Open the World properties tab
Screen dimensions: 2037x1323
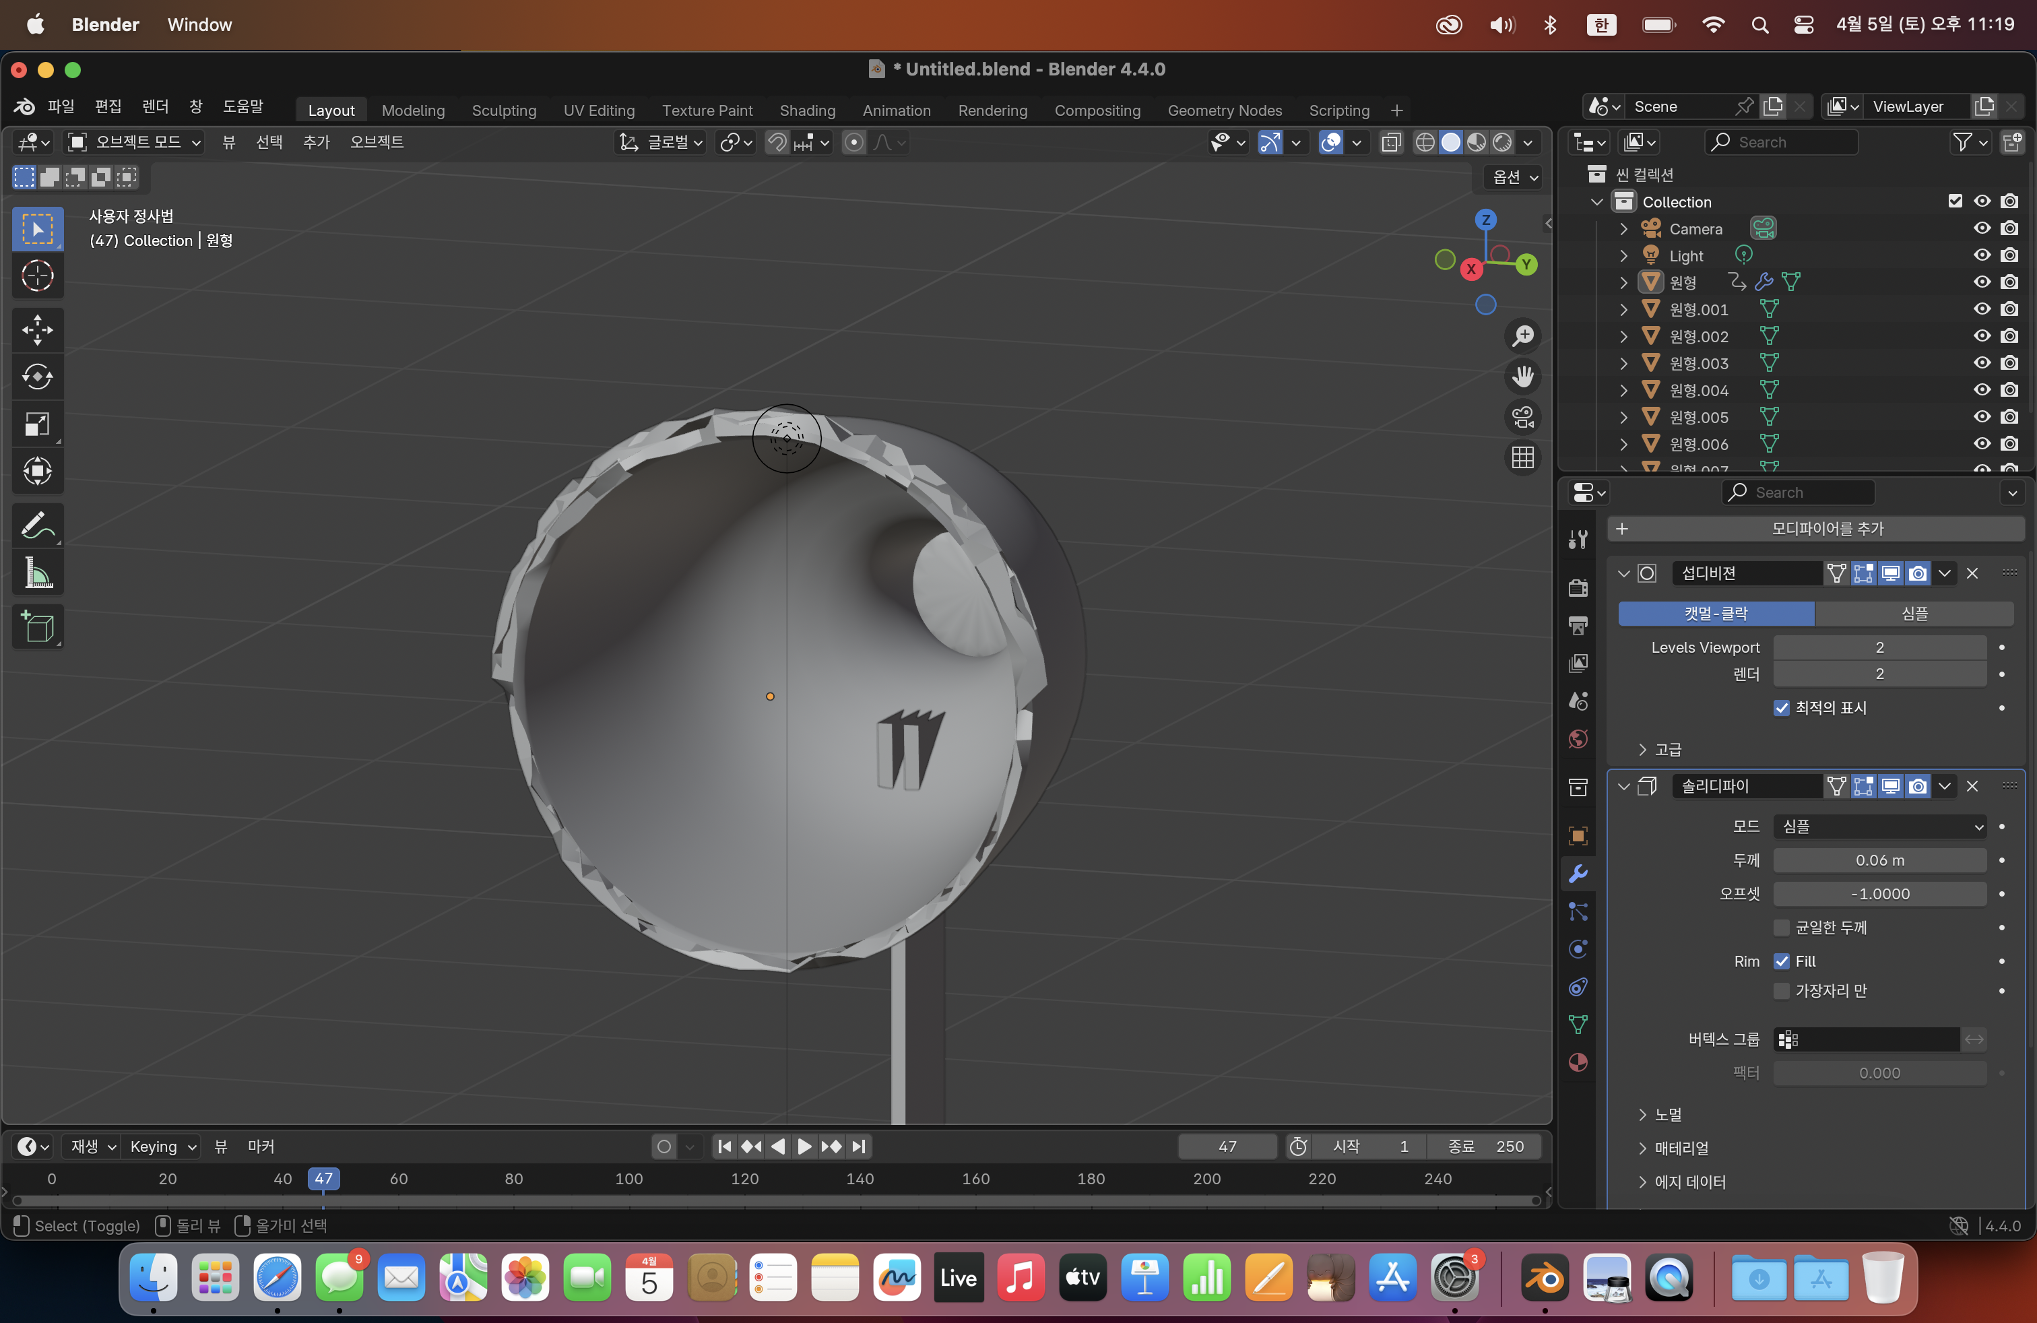[x=1578, y=738]
